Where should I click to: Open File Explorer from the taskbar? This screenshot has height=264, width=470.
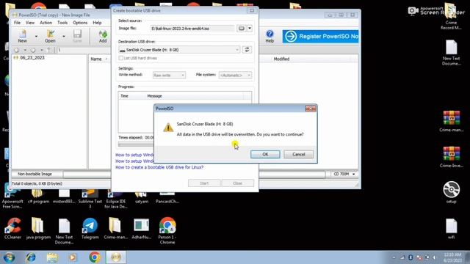click(52, 257)
